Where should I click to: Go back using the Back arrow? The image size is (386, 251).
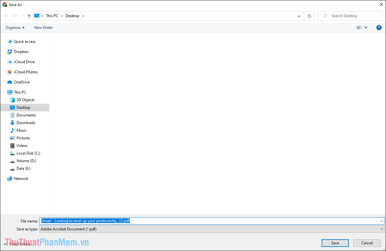pyautogui.click(x=6, y=16)
